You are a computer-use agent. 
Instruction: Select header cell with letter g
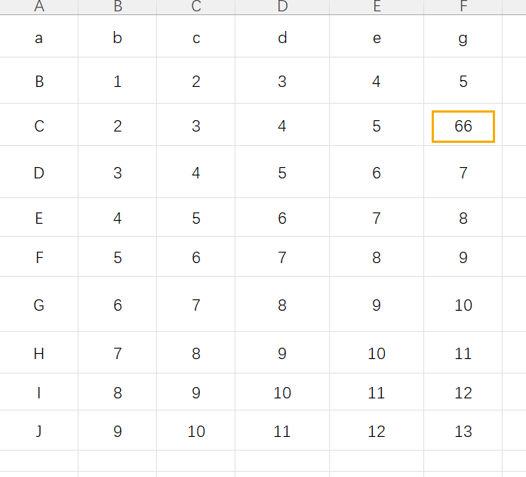pos(463,38)
